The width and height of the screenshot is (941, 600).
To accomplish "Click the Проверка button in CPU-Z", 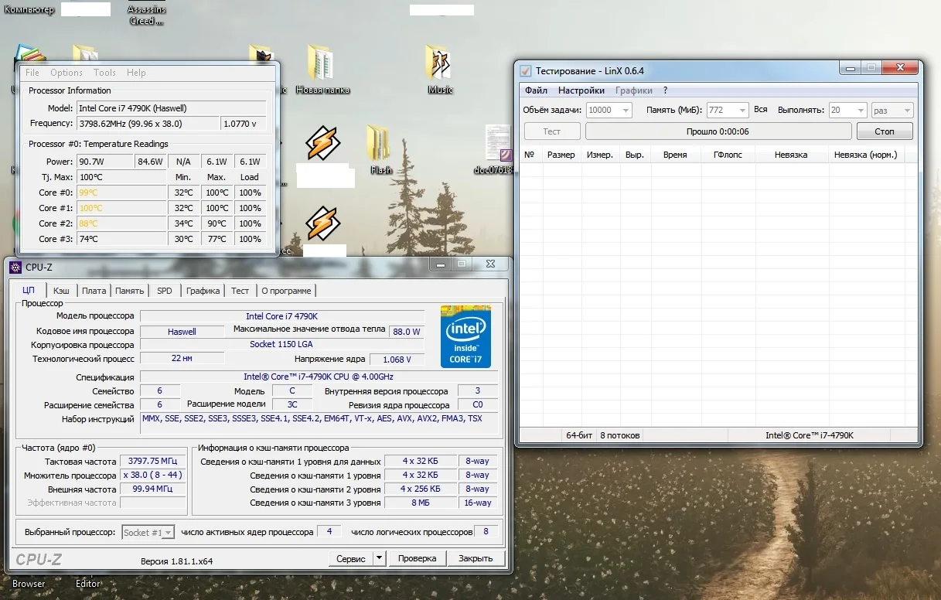I will (x=417, y=558).
